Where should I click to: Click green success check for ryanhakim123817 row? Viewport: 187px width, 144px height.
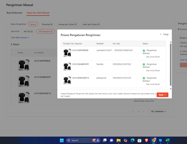pos(144,51)
